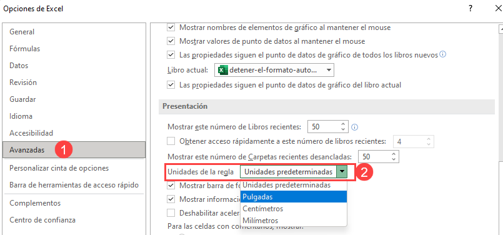Enable Obtener acceso rápidamente a libros recientes
Image resolution: width=503 pixels, height=235 pixels.
coord(171,141)
